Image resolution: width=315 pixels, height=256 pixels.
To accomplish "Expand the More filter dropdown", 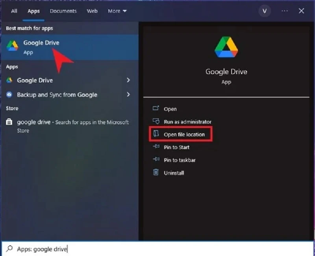I will click(x=117, y=11).
